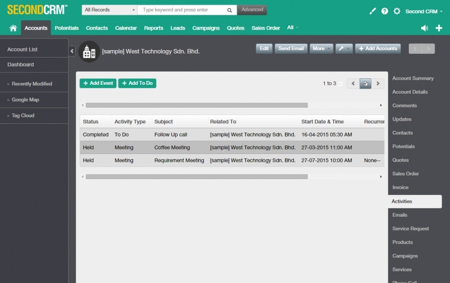Switch to the Potentials tab
The image size is (450, 283).
click(x=66, y=28)
